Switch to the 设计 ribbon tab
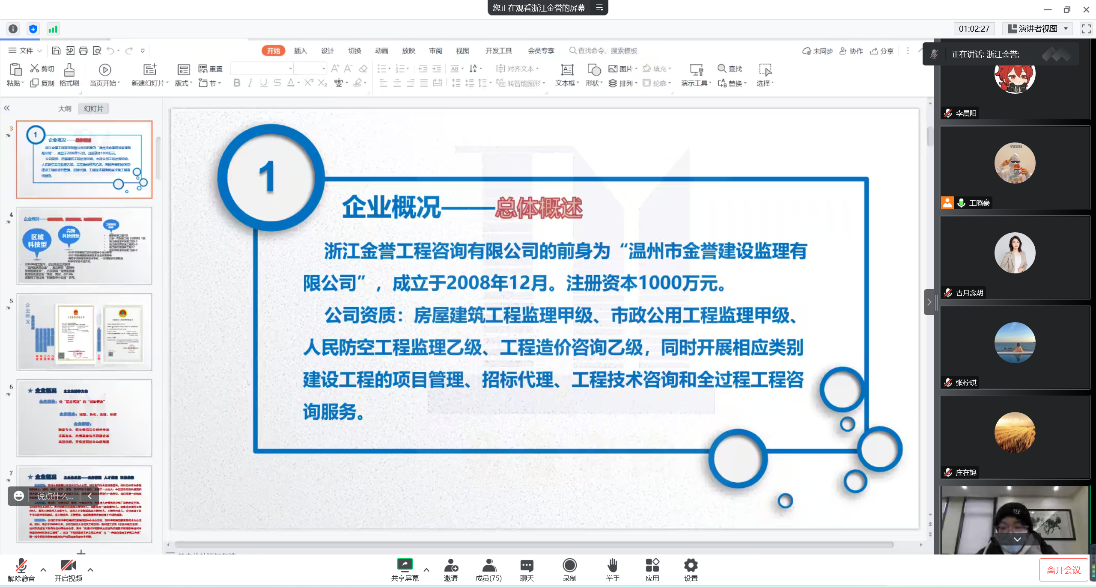The width and height of the screenshot is (1096, 587). coord(328,51)
